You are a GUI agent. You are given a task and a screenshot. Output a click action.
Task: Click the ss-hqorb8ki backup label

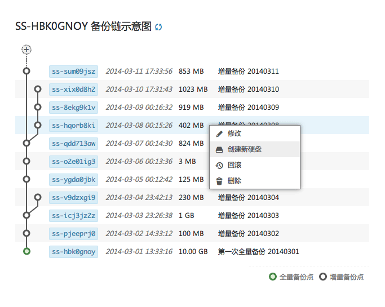(x=73, y=126)
